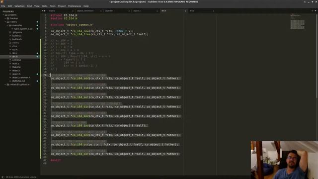Open ctx.h in sidebar

[15, 50]
